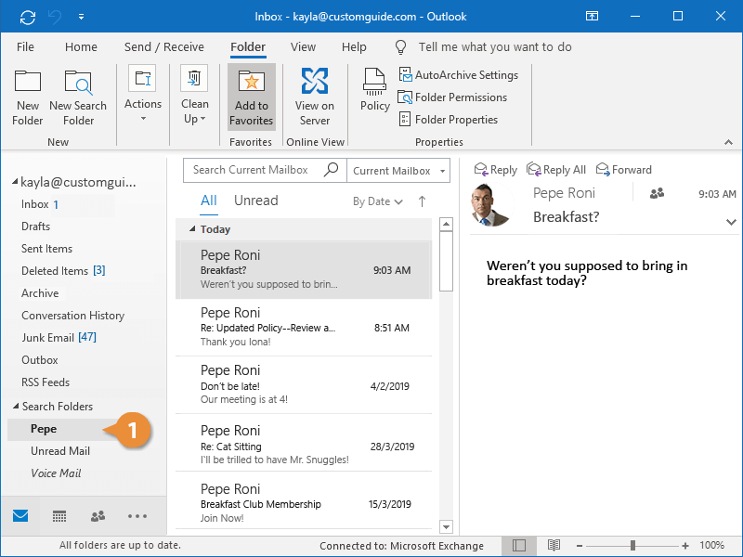
Task: Collapse the Today group
Action: pos(192,229)
